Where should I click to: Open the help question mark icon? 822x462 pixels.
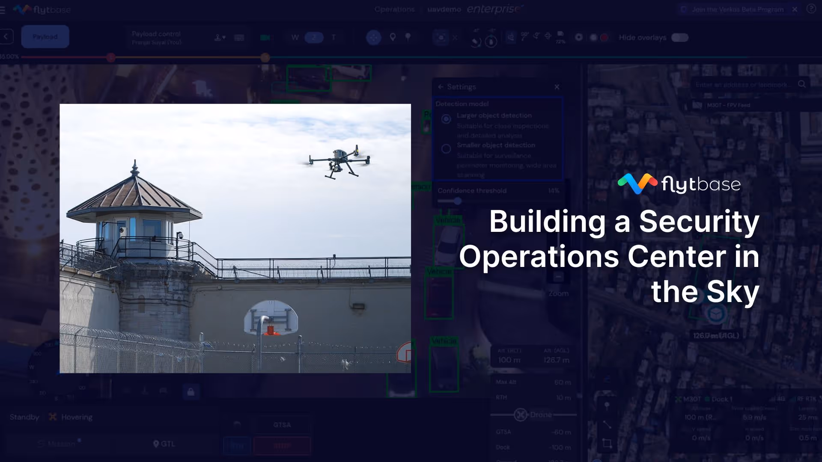pyautogui.click(x=811, y=9)
